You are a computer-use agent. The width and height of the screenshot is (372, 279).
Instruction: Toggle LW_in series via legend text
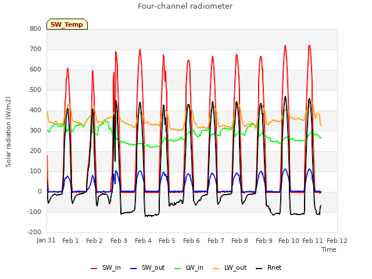[x=195, y=267]
